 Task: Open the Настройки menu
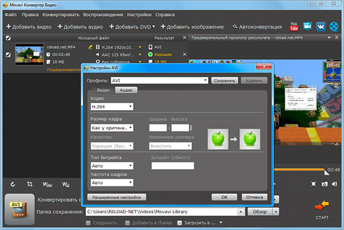point(139,15)
